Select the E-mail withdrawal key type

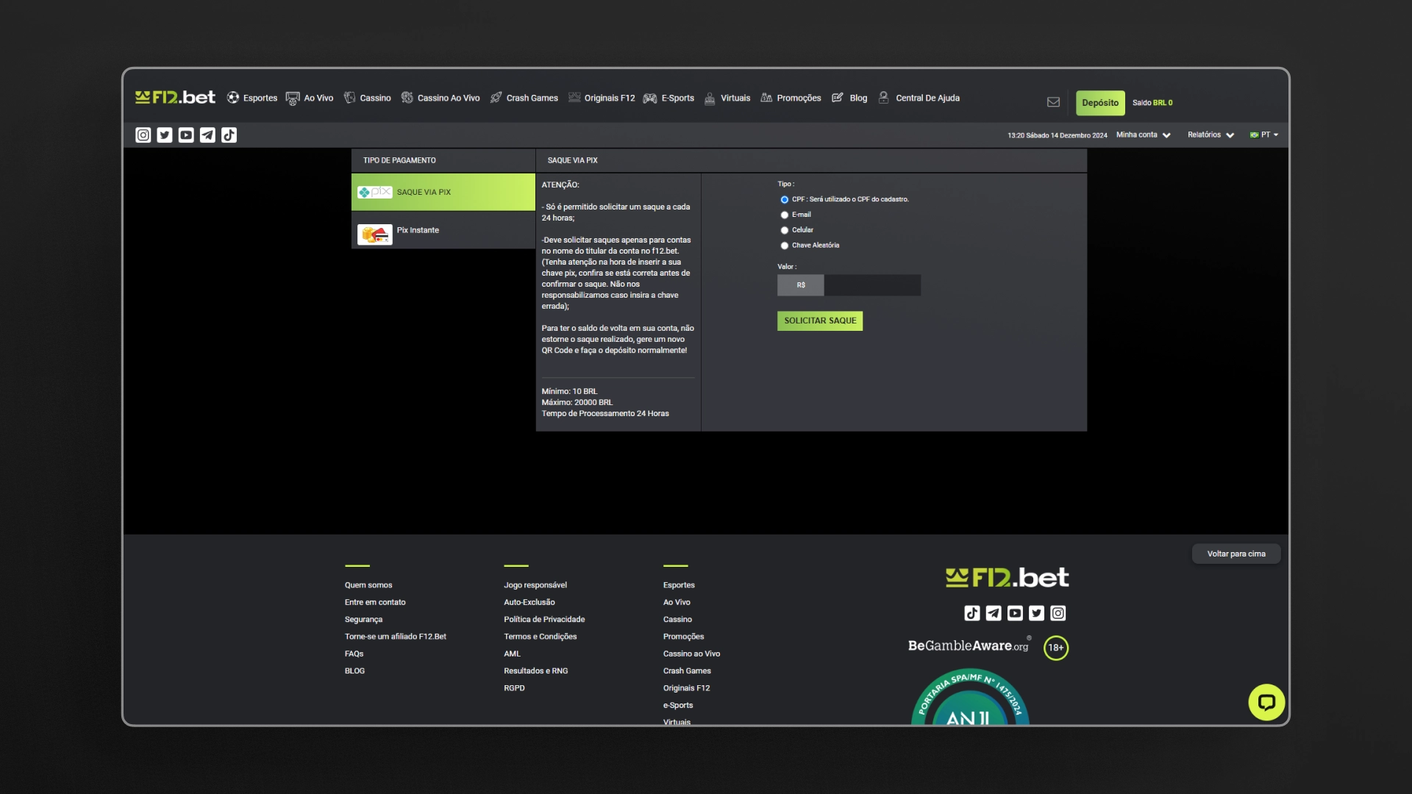[784, 215]
